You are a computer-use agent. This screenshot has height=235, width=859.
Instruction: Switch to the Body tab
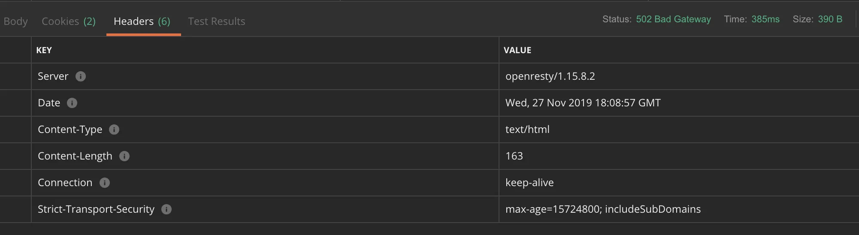15,21
